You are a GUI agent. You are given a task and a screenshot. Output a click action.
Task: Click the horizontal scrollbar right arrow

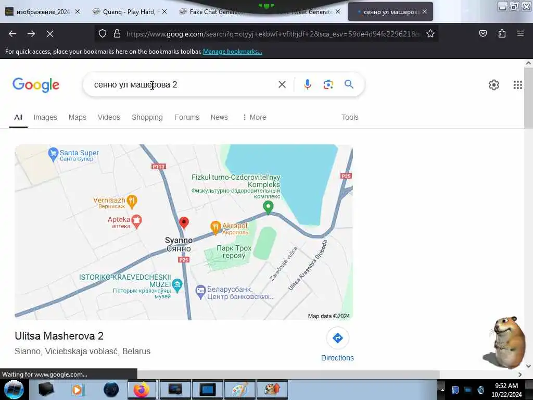point(520,374)
